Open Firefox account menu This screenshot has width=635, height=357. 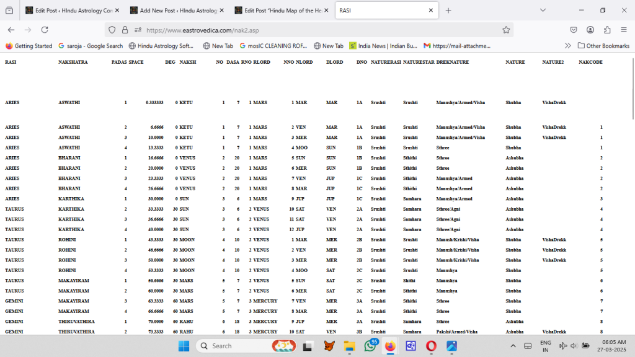(590, 30)
